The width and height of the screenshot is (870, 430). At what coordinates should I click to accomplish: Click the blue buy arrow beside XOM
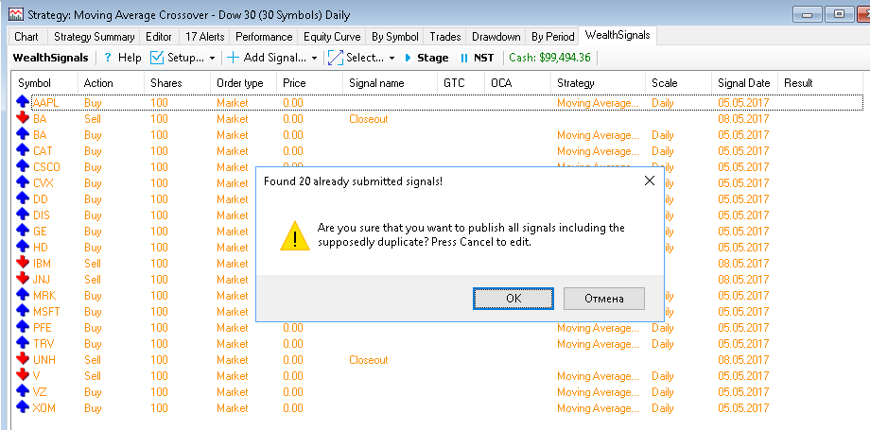coord(23,407)
